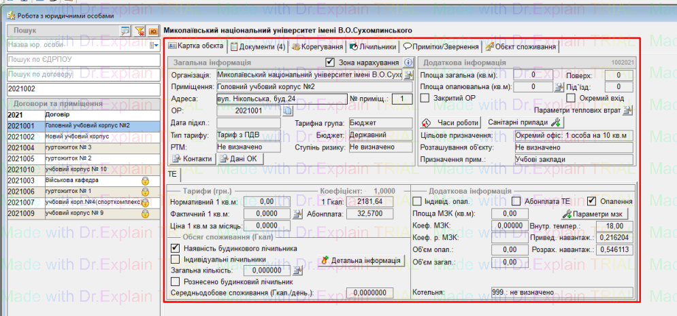Click blue info icon beside Зона нарахування

tap(408, 63)
